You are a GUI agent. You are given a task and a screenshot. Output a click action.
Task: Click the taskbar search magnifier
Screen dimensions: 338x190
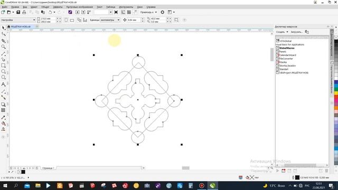point(16,186)
